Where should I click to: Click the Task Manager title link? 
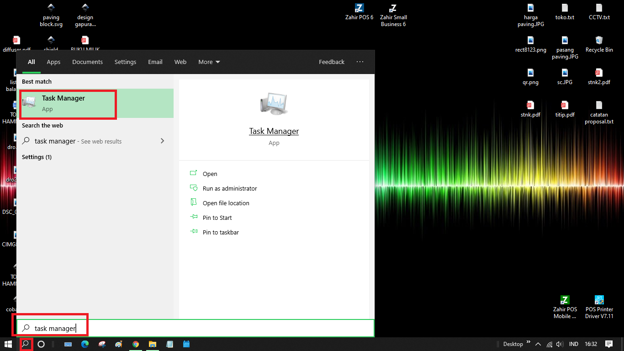(x=274, y=131)
